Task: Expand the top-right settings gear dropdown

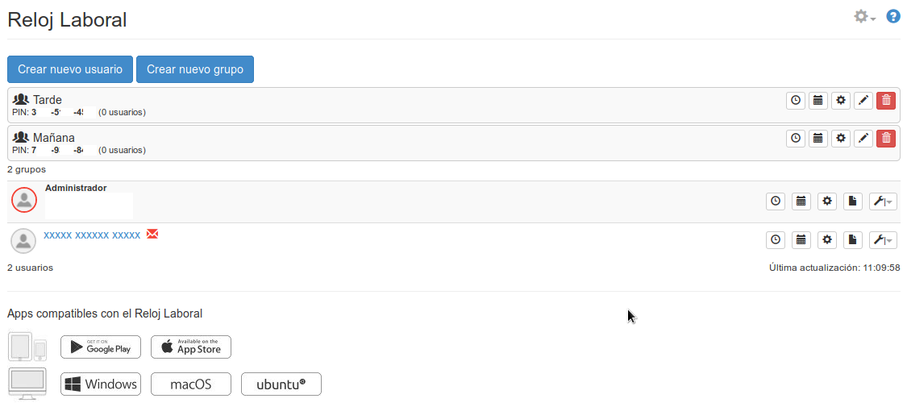Action: [x=864, y=17]
